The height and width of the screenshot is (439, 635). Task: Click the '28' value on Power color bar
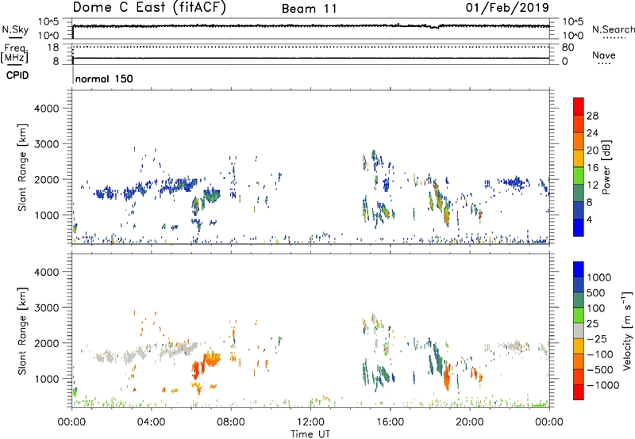tap(592, 116)
